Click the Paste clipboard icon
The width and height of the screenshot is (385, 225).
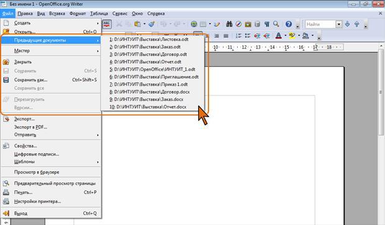pyautogui.click(x=137, y=24)
